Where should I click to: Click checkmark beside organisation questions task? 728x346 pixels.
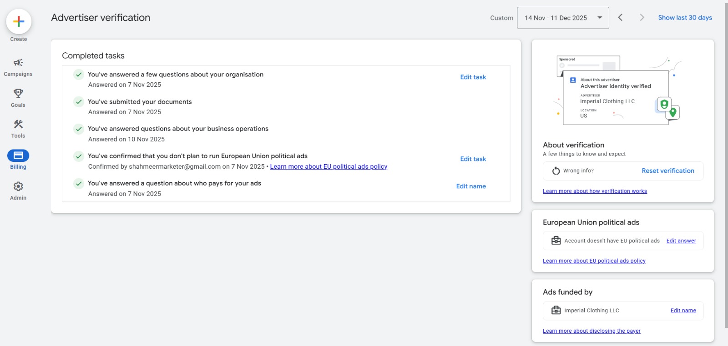point(79,75)
